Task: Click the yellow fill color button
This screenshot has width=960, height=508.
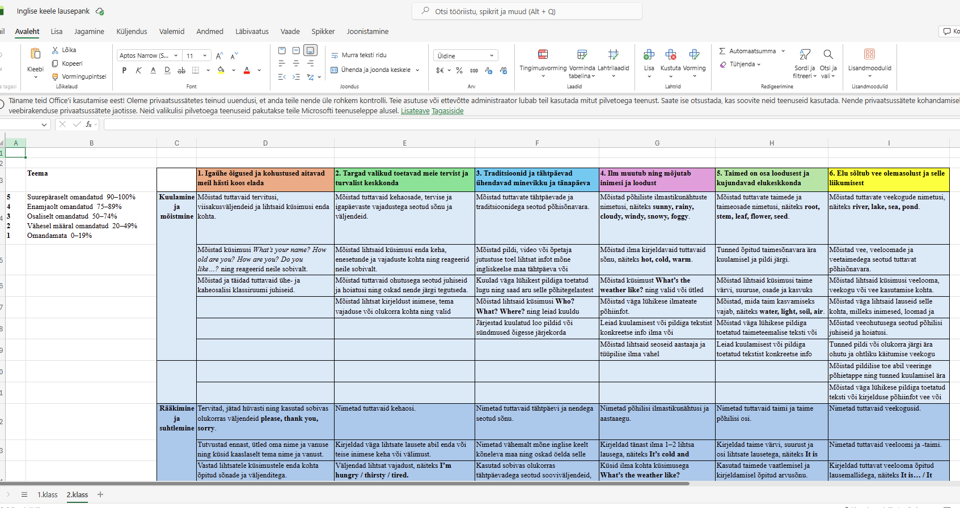Action: tap(221, 70)
